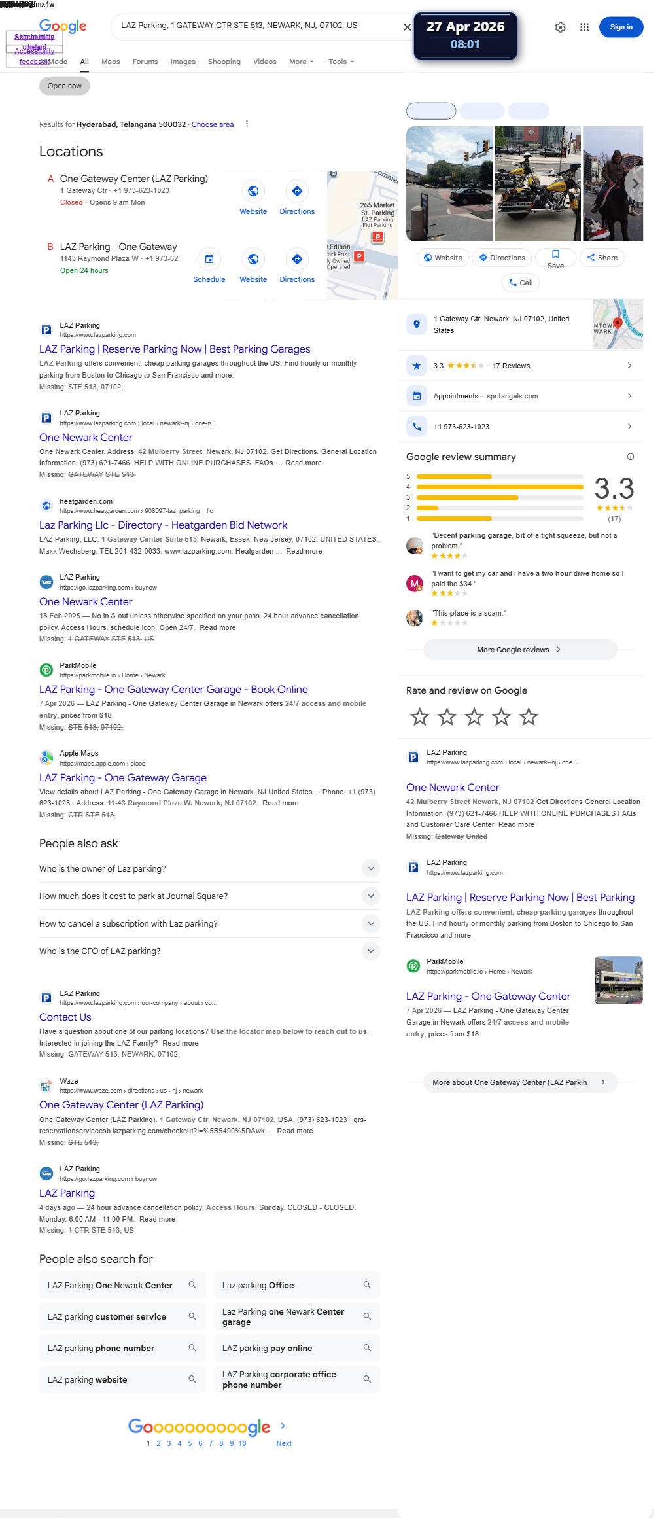This screenshot has height=1518, width=662.
Task: Click the Share button in knowledge panel
Action: [x=602, y=258]
